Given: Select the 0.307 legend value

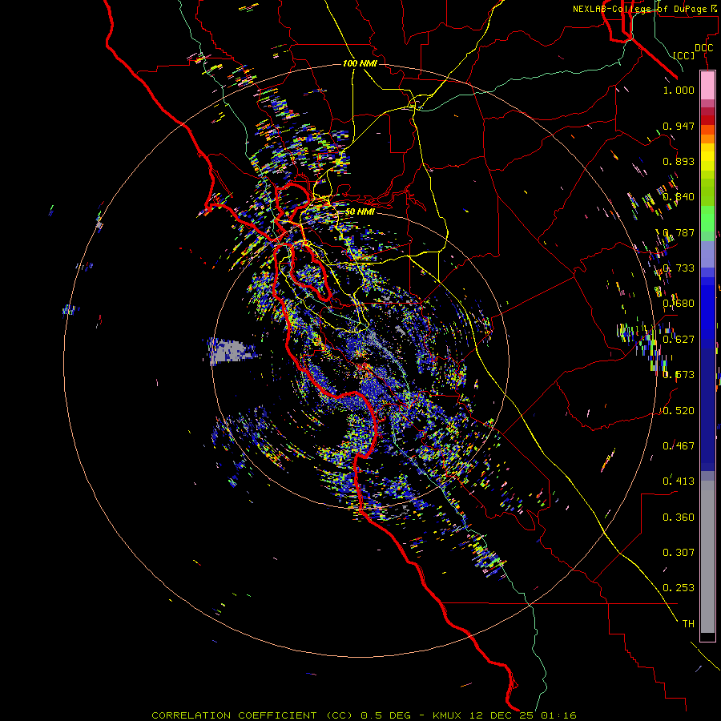Looking at the screenshot, I should click(x=679, y=552).
